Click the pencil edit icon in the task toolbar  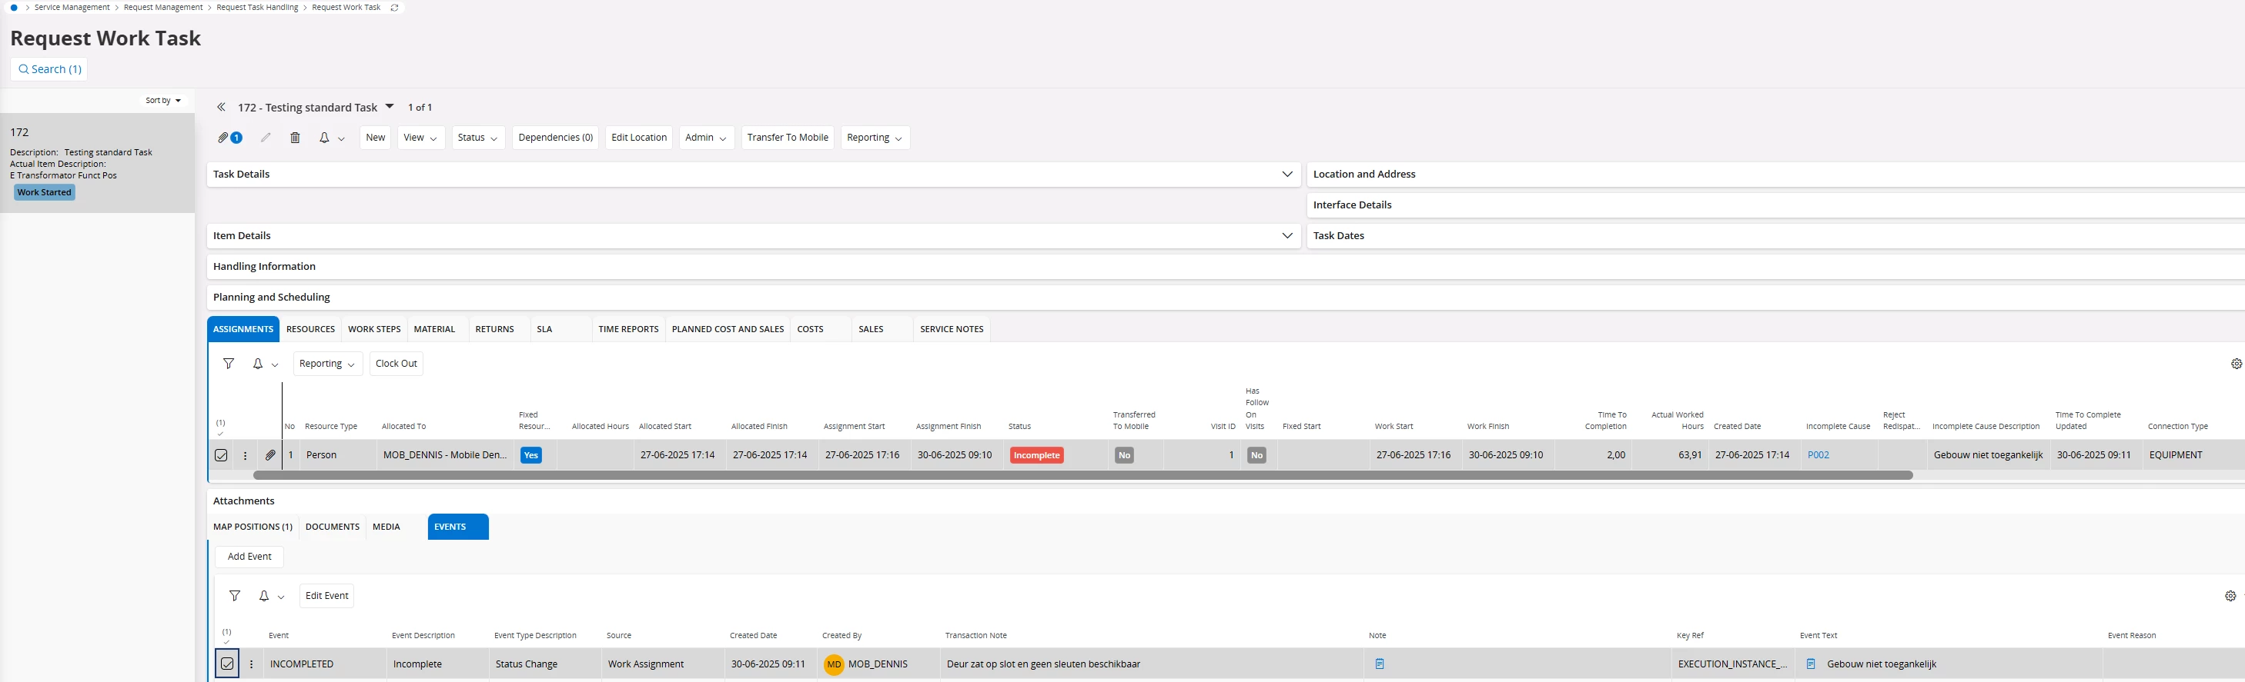[x=266, y=138]
